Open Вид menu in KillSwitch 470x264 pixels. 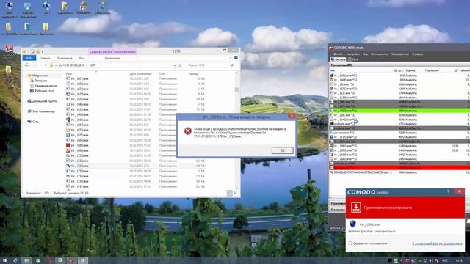365,54
